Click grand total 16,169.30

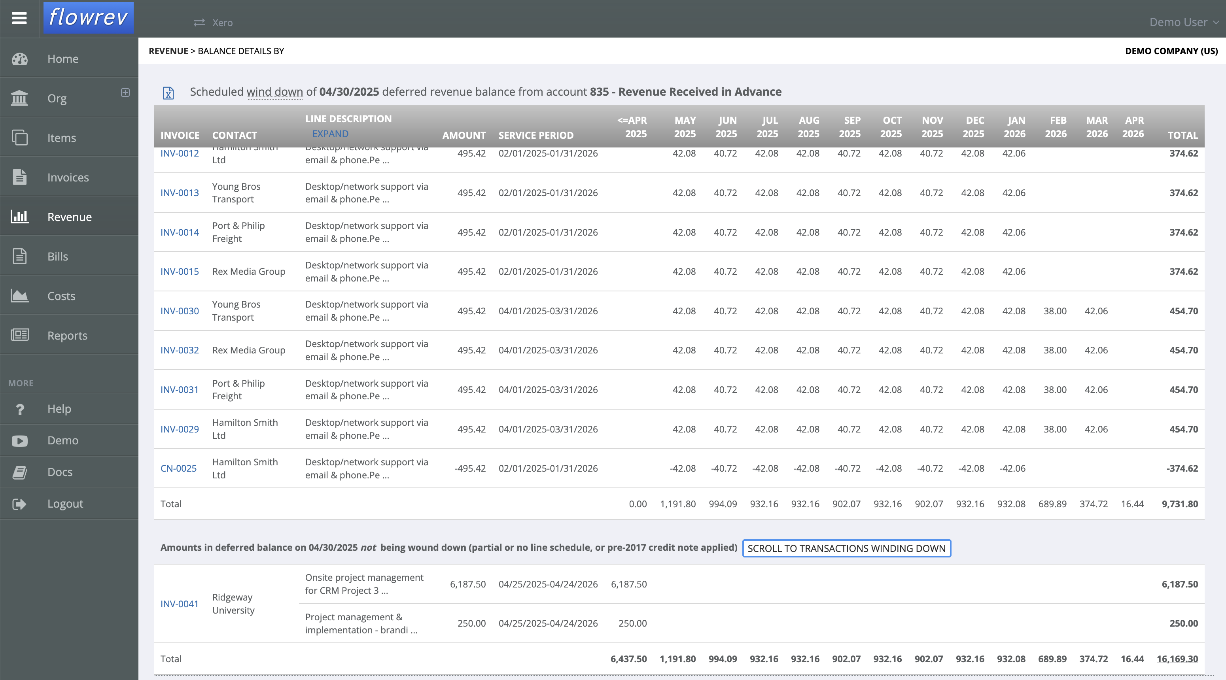(x=1177, y=659)
